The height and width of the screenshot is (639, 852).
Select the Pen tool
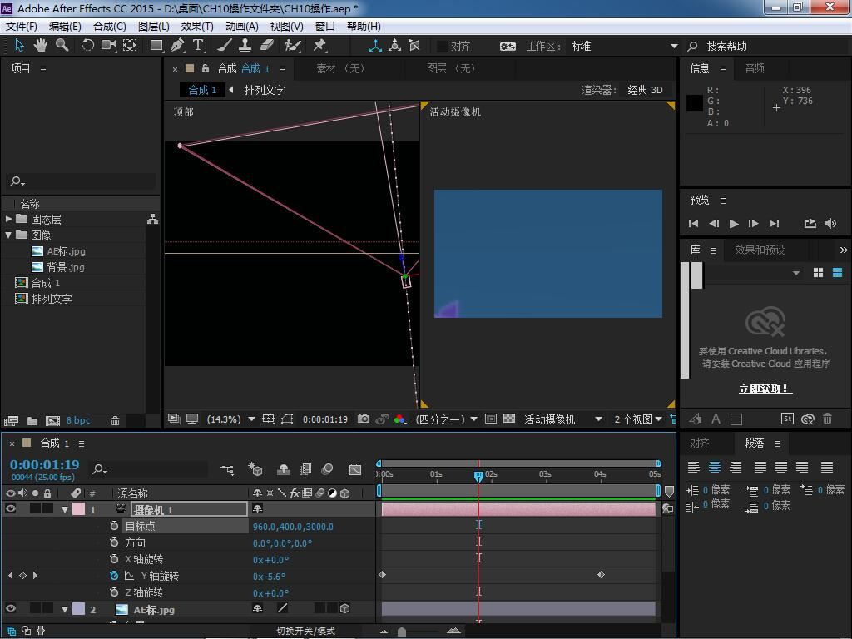(x=177, y=46)
